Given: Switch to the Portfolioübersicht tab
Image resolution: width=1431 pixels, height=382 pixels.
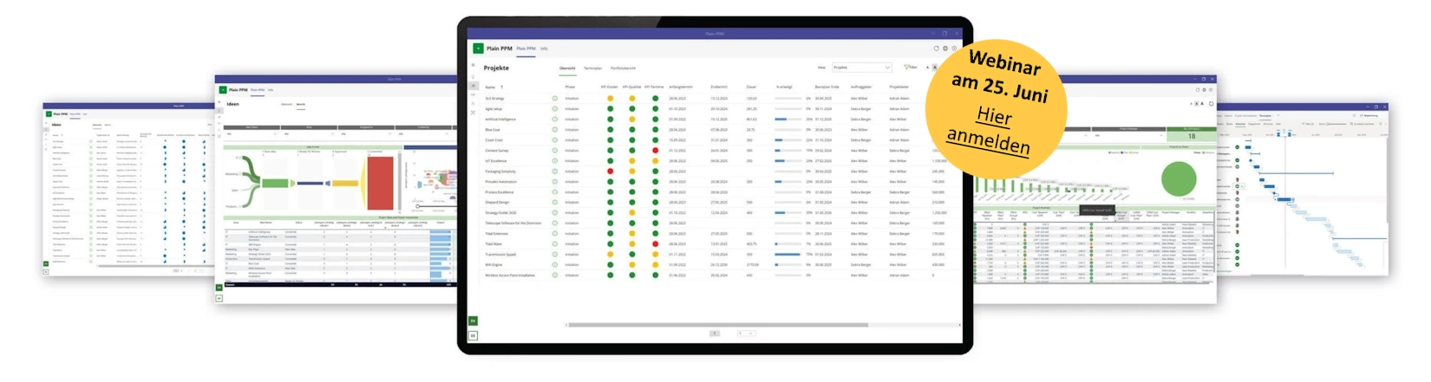Looking at the screenshot, I should pyautogui.click(x=623, y=68).
